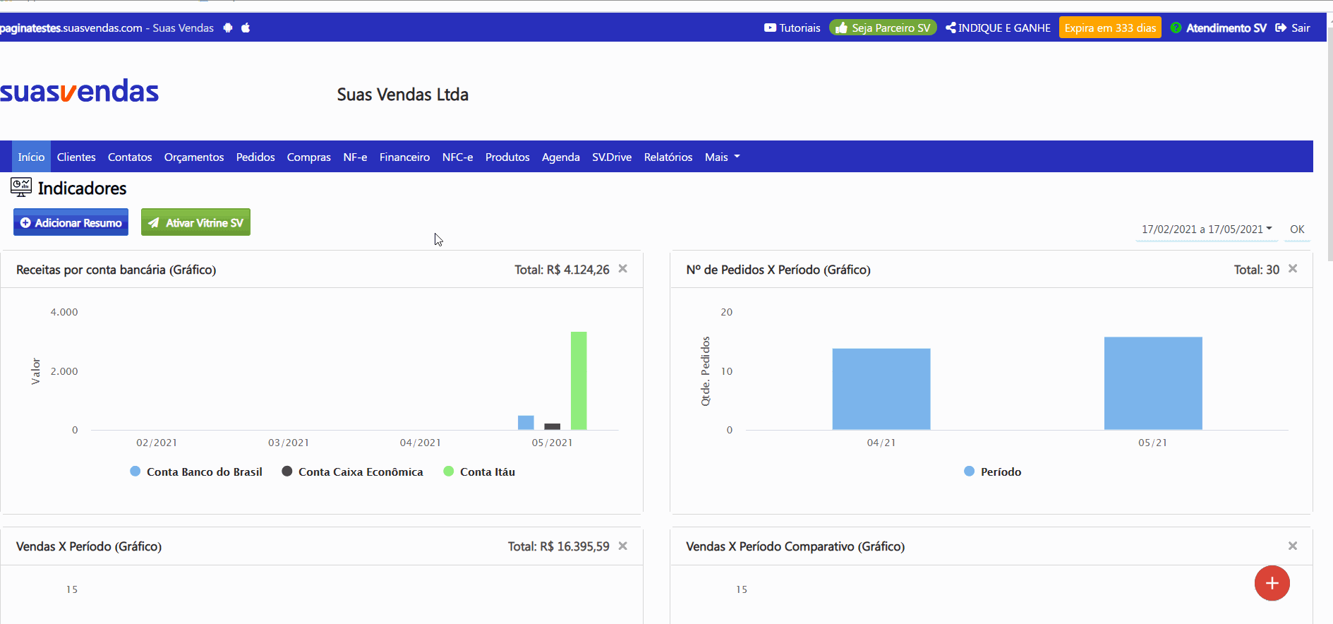The image size is (1333, 624).
Task: Click the Apple app icon in the top bar
Action: tap(246, 28)
